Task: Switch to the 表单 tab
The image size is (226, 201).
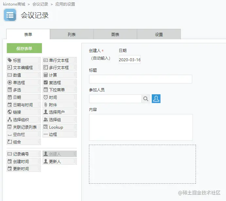Action: tap(28, 34)
